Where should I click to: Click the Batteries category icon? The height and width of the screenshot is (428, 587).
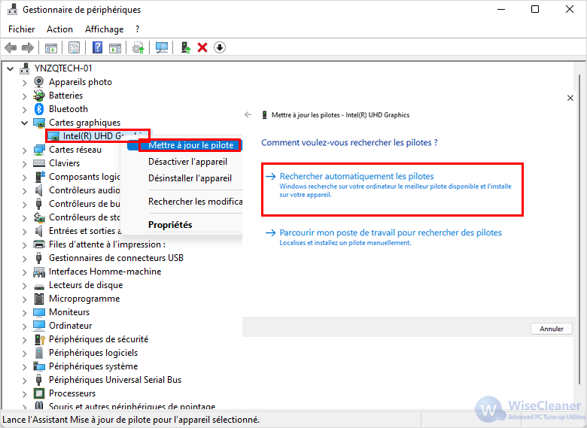39,96
